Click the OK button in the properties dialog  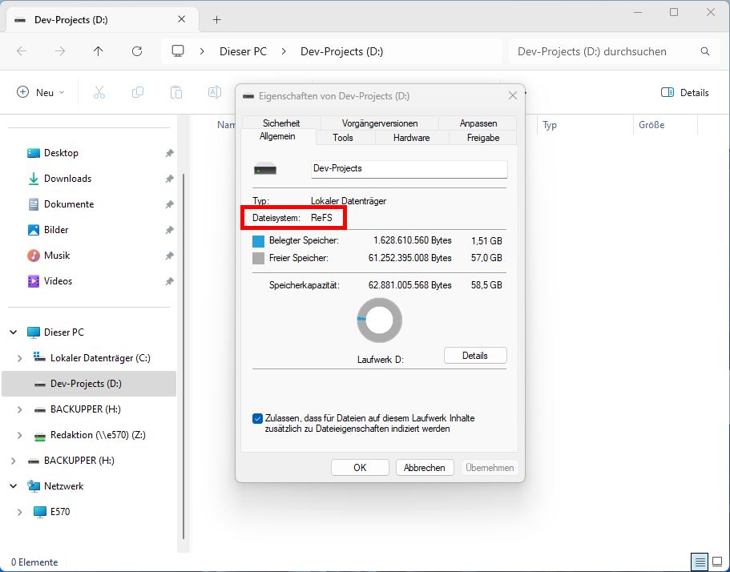click(360, 467)
